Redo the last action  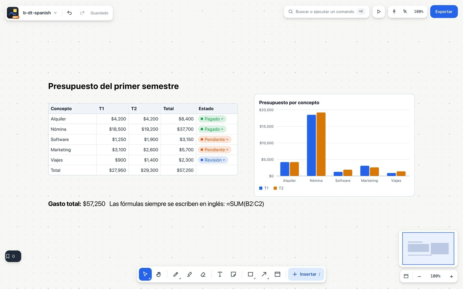pyautogui.click(x=82, y=13)
